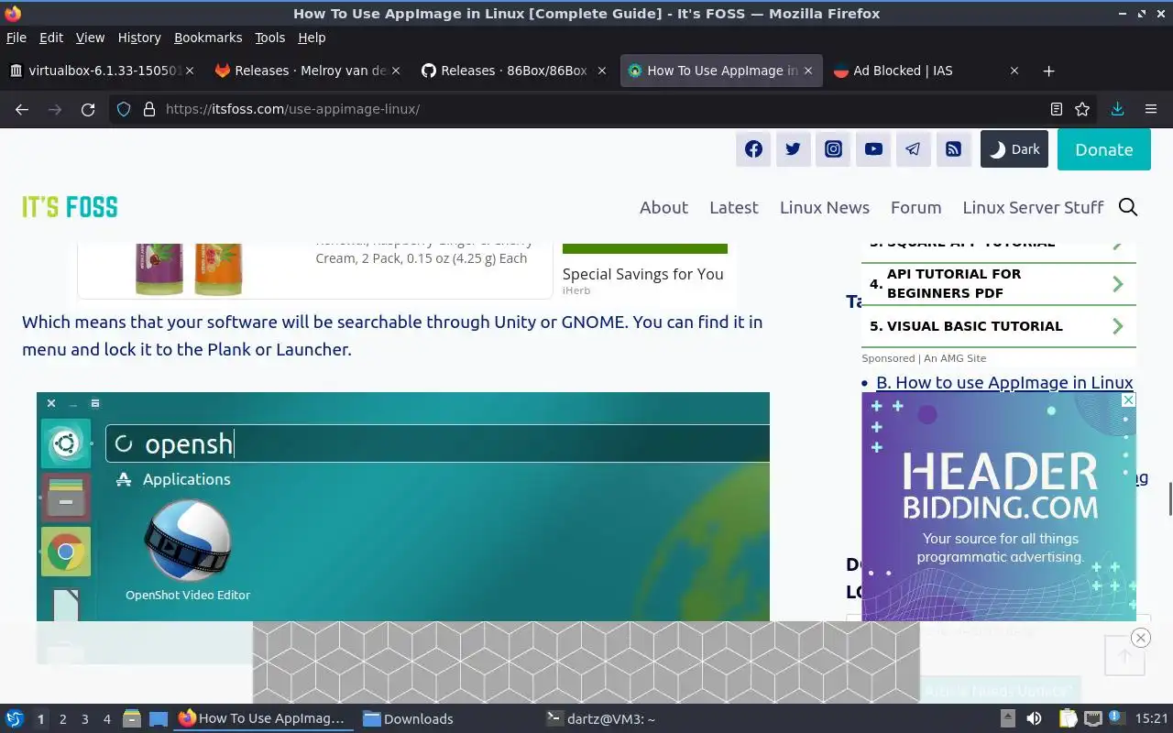Screen dimensions: 1173x733
Task: Open the View menu
Action: coord(90,38)
